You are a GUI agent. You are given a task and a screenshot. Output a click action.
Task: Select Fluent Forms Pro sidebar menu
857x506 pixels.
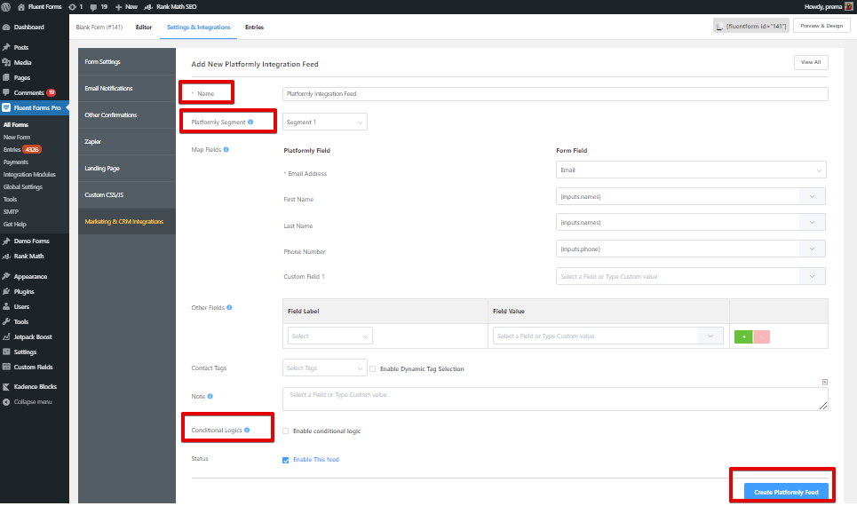(x=34, y=107)
